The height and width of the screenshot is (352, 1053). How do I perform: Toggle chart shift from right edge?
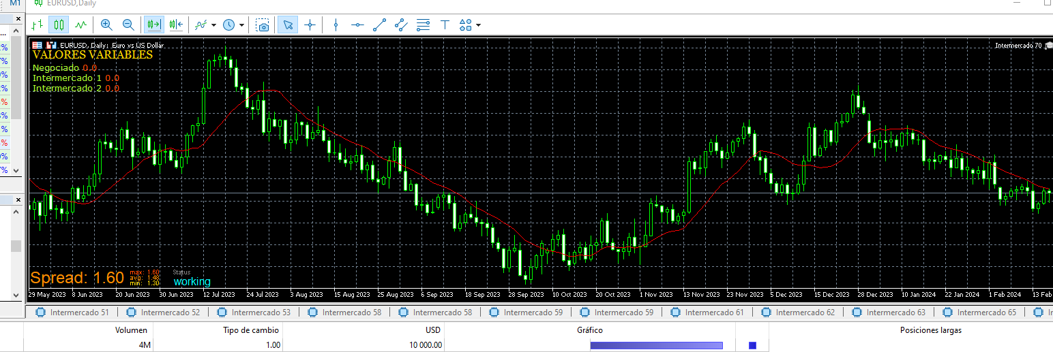tap(176, 25)
